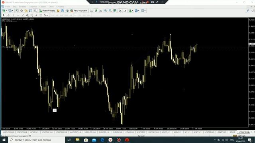Open the Indicators list icon
This screenshot has height=143, width=255.
[130, 11]
